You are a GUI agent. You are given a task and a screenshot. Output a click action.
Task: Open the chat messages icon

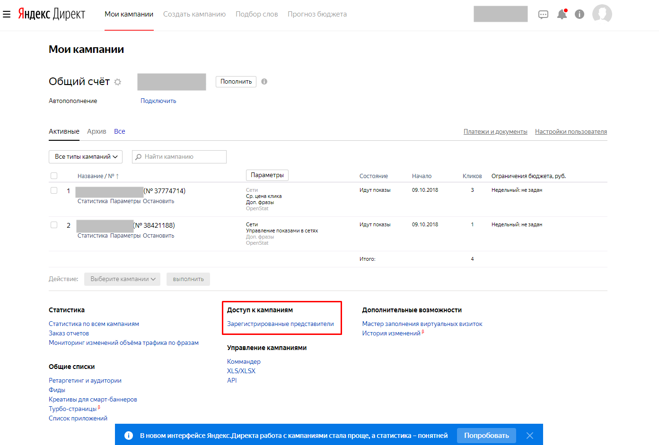[544, 15]
